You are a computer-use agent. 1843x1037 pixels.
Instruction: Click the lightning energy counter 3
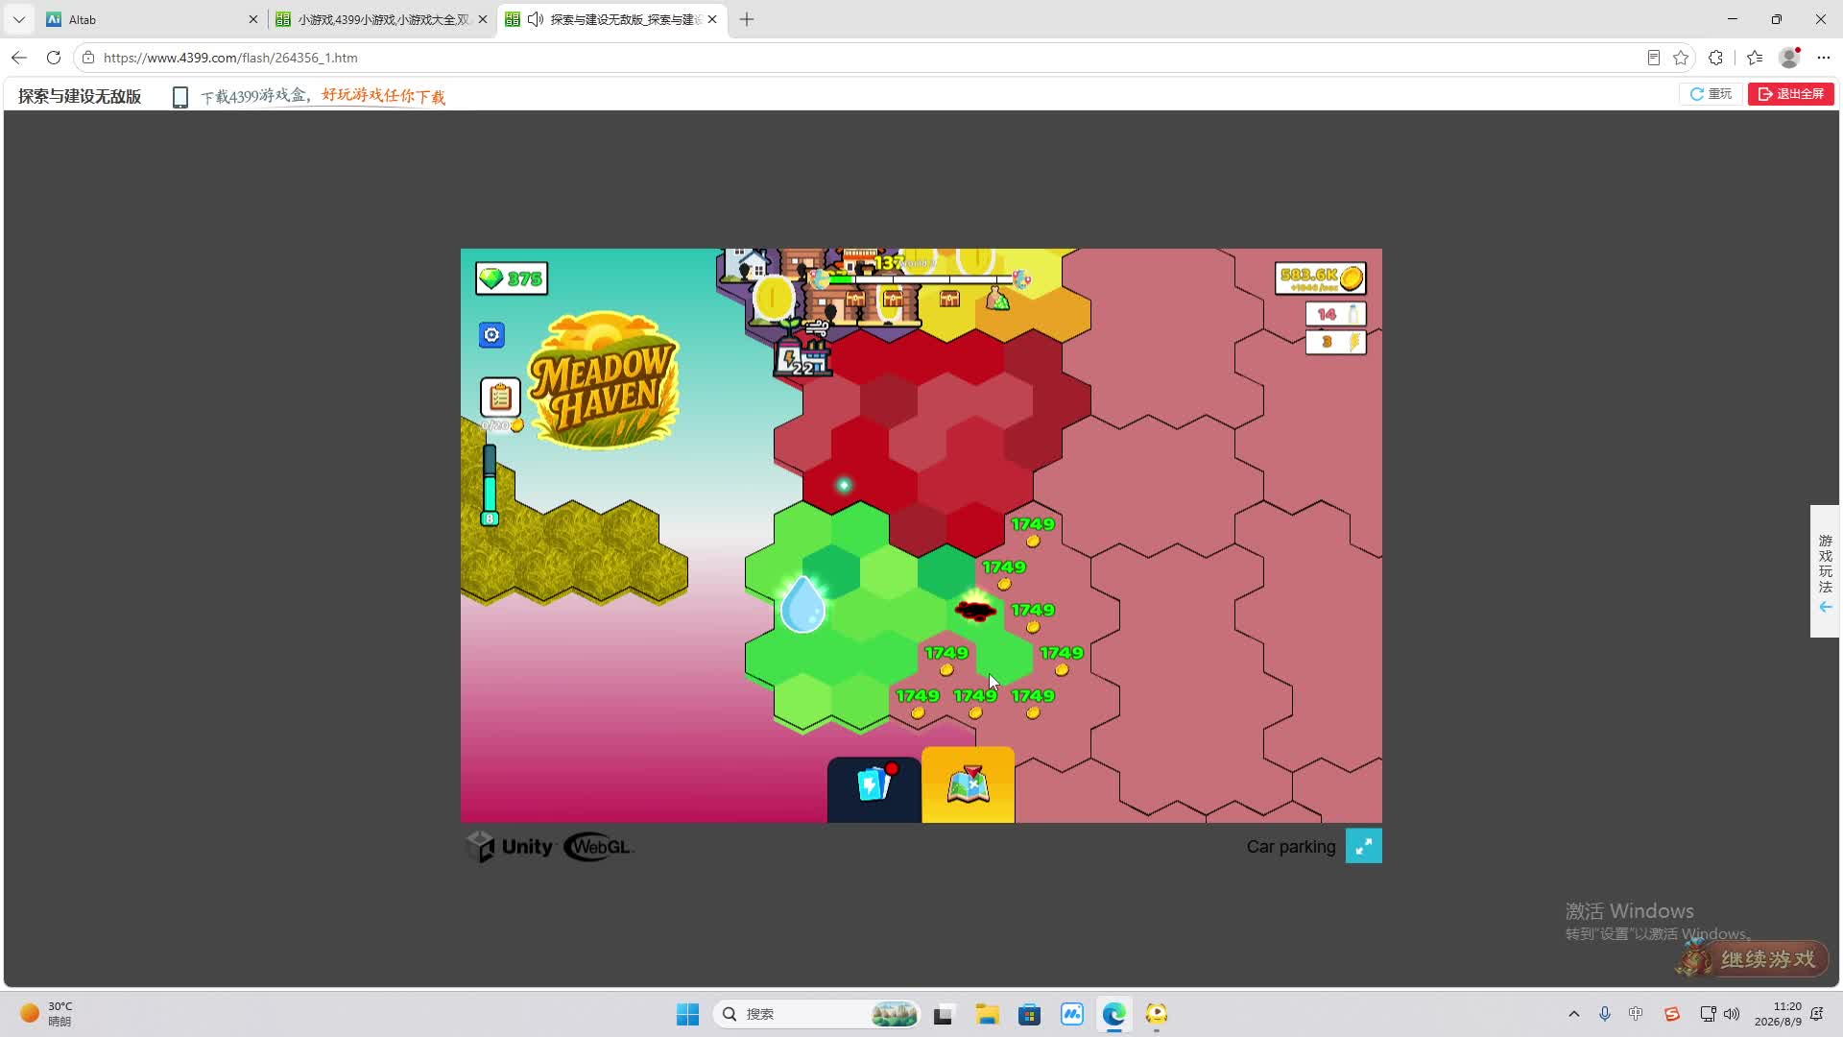tap(1335, 342)
